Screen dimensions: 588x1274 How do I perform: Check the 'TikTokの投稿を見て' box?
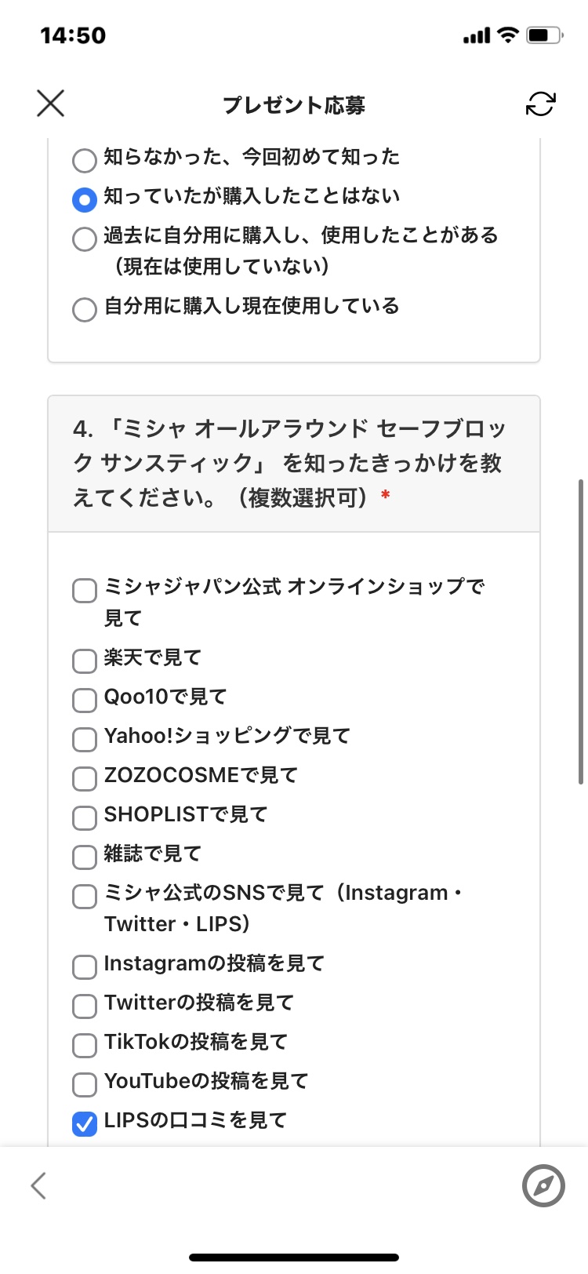click(85, 1045)
